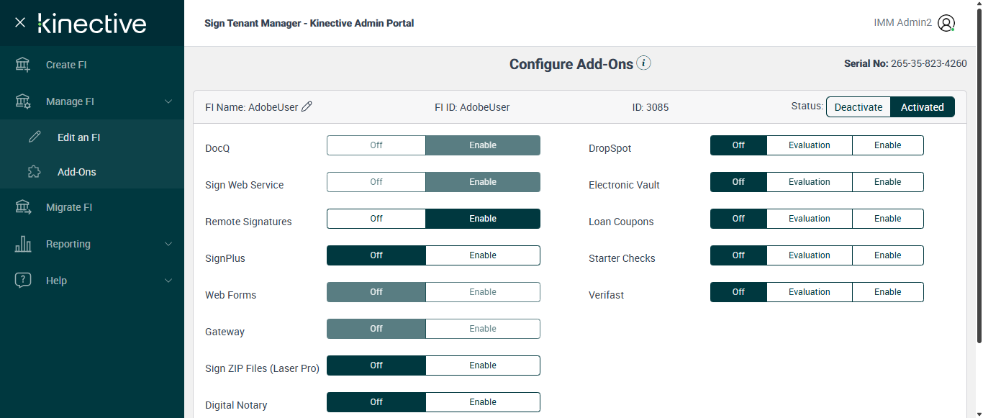Click the Configure Add-Ons info icon
The image size is (983, 418).
pos(644,63)
